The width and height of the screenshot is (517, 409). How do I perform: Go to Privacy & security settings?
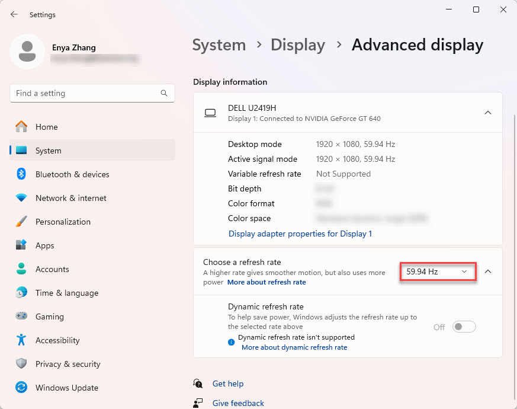[68, 364]
